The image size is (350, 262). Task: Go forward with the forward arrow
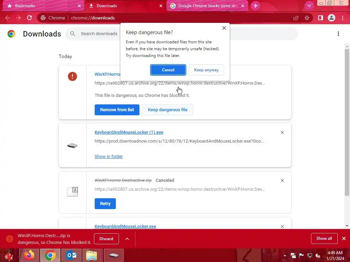18,18
